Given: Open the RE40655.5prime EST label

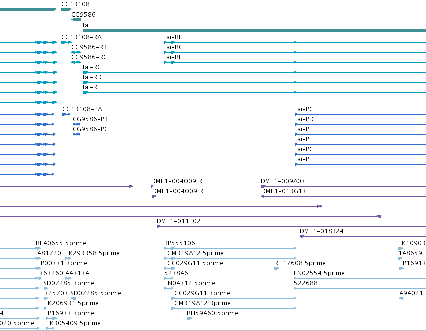Looking at the screenshot, I should point(61,243).
